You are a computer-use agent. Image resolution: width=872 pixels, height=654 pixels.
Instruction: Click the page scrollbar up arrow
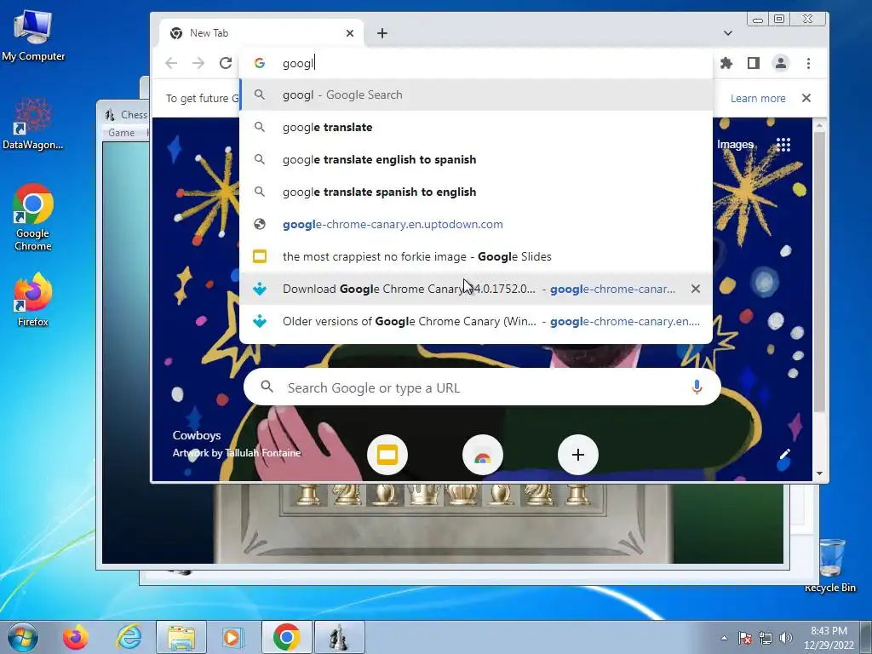[x=819, y=126]
